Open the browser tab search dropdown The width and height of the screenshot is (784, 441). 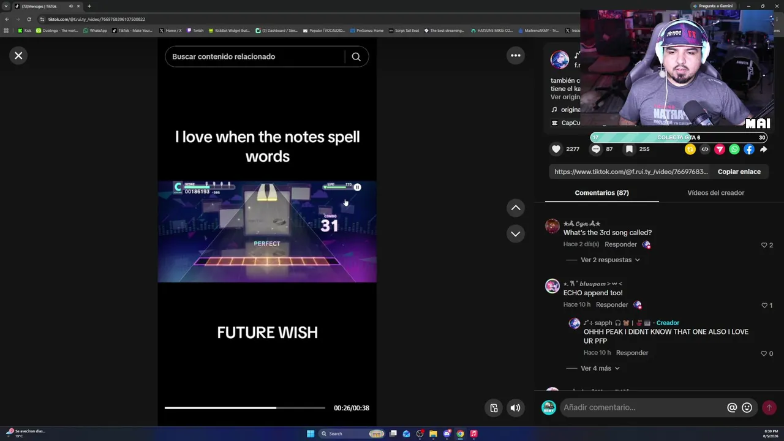click(6, 6)
